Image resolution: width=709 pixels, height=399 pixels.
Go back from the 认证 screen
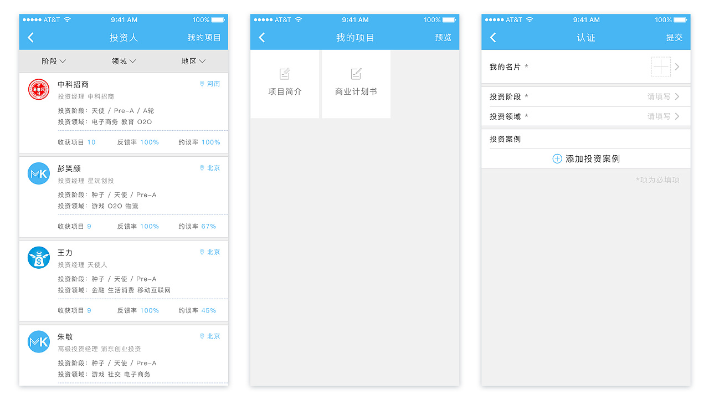(x=493, y=38)
